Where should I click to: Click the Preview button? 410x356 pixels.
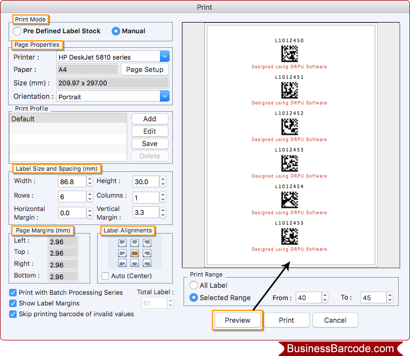(237, 320)
